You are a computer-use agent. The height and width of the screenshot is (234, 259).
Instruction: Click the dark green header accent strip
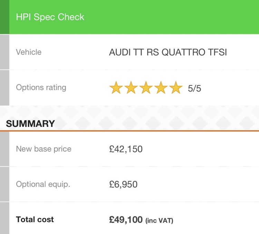pos(4,17)
